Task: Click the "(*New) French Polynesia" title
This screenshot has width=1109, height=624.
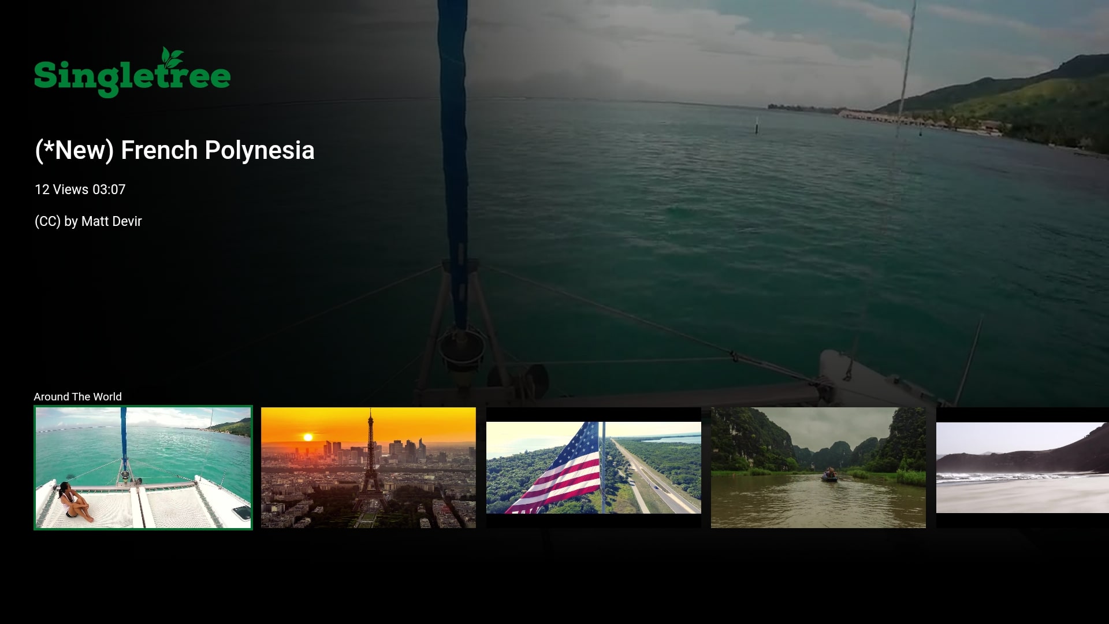Action: [174, 150]
